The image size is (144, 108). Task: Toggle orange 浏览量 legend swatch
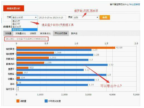[18, 101]
